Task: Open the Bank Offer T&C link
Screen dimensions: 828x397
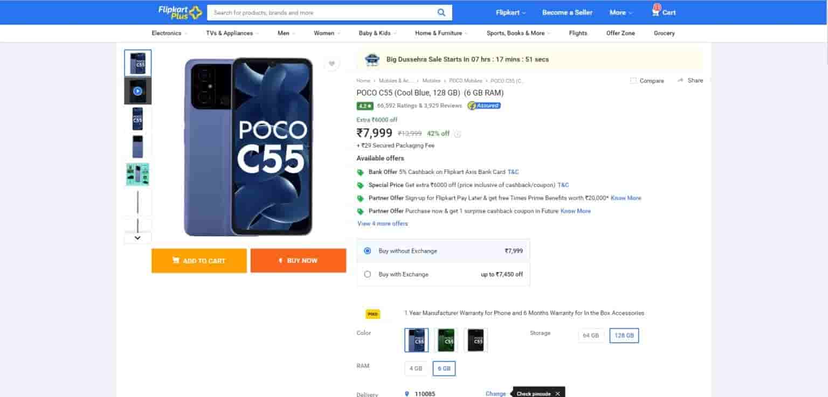Action: (512, 172)
